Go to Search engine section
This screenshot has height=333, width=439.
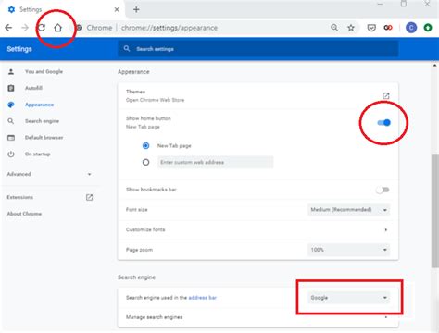42,121
